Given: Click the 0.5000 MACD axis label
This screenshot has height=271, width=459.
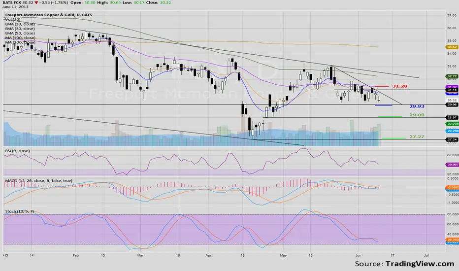Looking at the screenshot, I should coord(453,178).
